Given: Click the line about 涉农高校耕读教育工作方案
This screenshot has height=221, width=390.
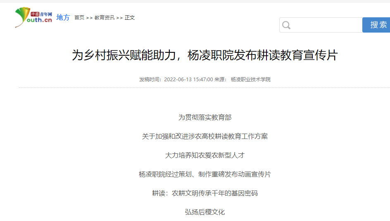Looking at the screenshot, I should 205,136.
